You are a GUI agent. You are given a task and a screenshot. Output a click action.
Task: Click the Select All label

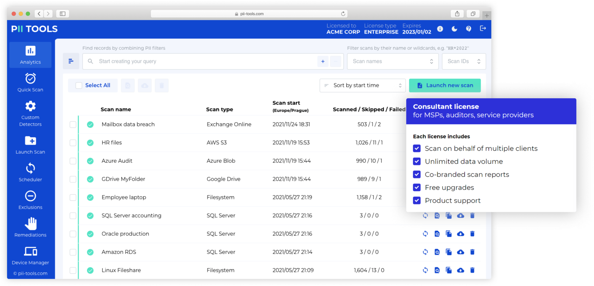click(x=98, y=85)
